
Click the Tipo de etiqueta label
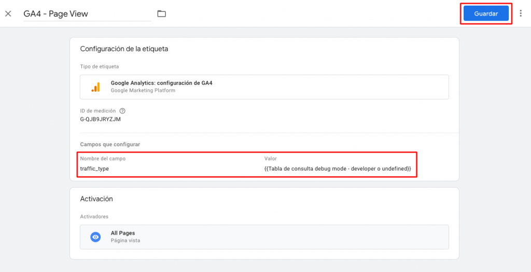(x=99, y=67)
